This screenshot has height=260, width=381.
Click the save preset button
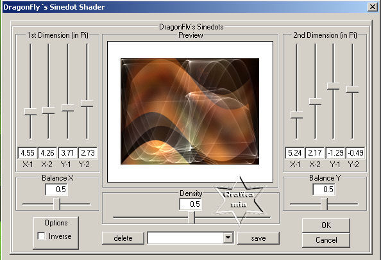click(258, 238)
